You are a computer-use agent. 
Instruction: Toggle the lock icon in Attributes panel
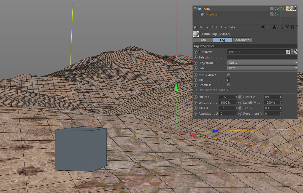coord(288,27)
